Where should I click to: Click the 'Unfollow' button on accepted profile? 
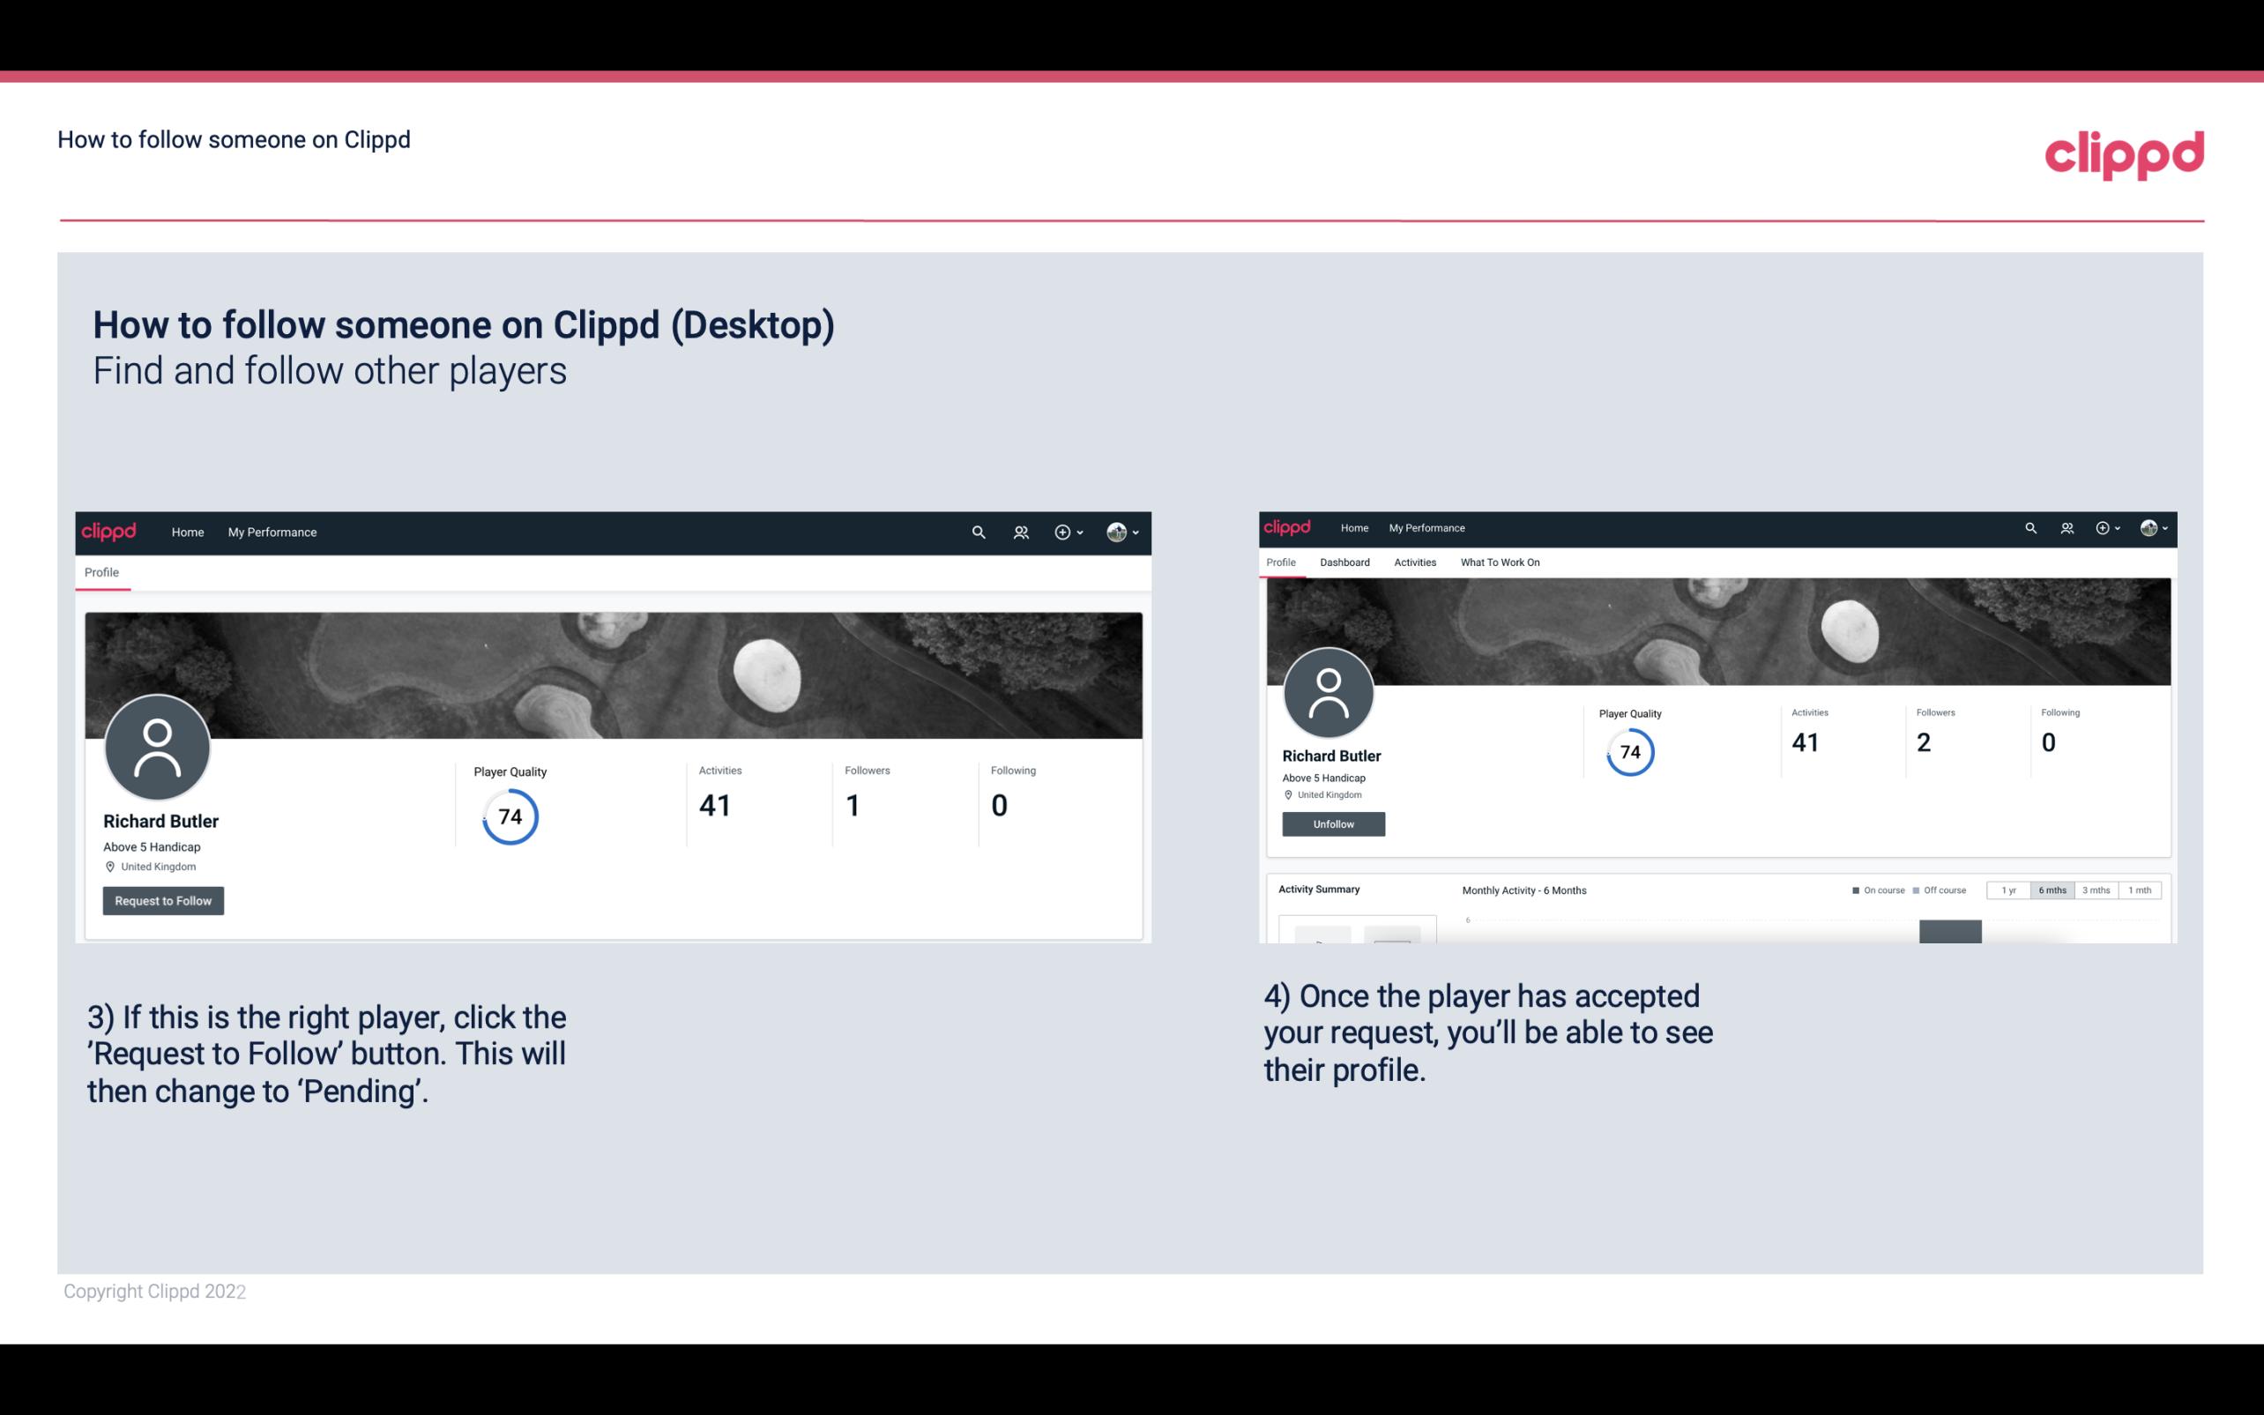(x=1331, y=823)
